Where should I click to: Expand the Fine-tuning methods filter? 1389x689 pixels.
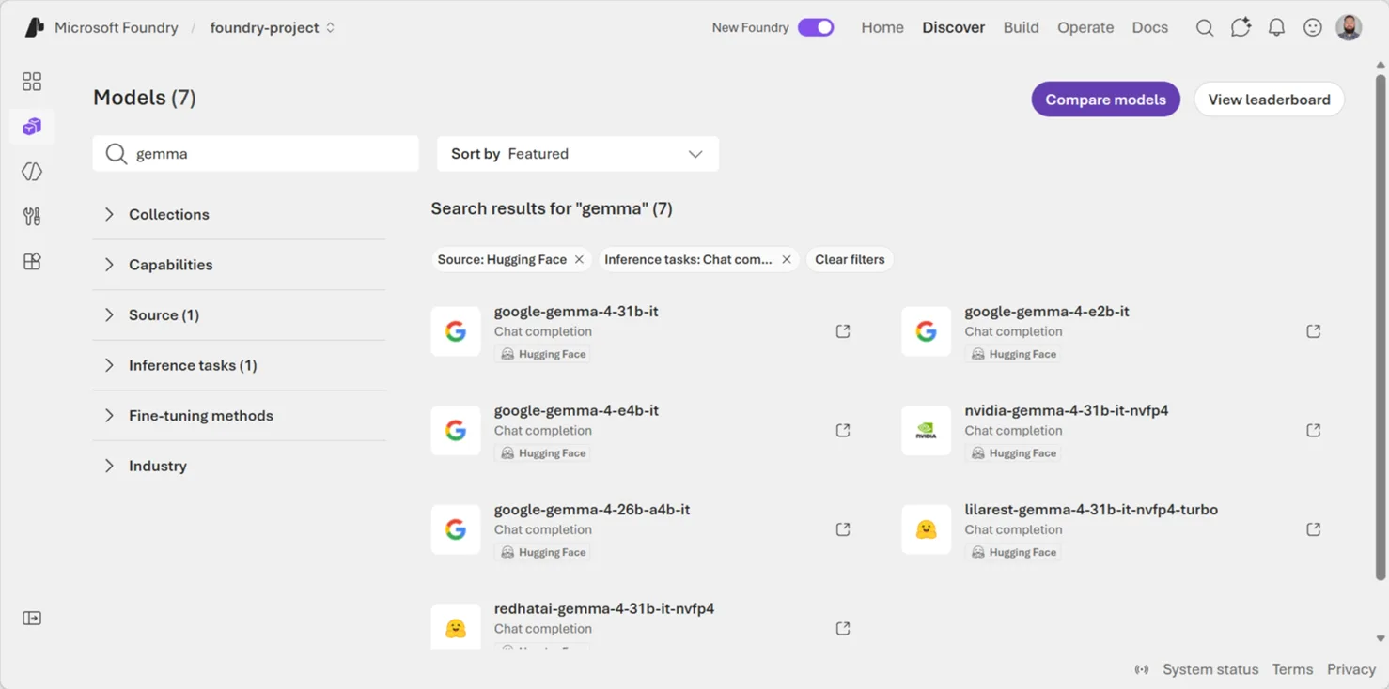(x=240, y=415)
